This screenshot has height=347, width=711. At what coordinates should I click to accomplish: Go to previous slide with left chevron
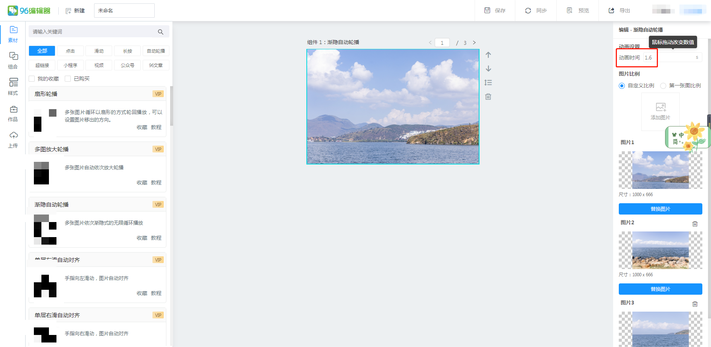click(x=430, y=43)
